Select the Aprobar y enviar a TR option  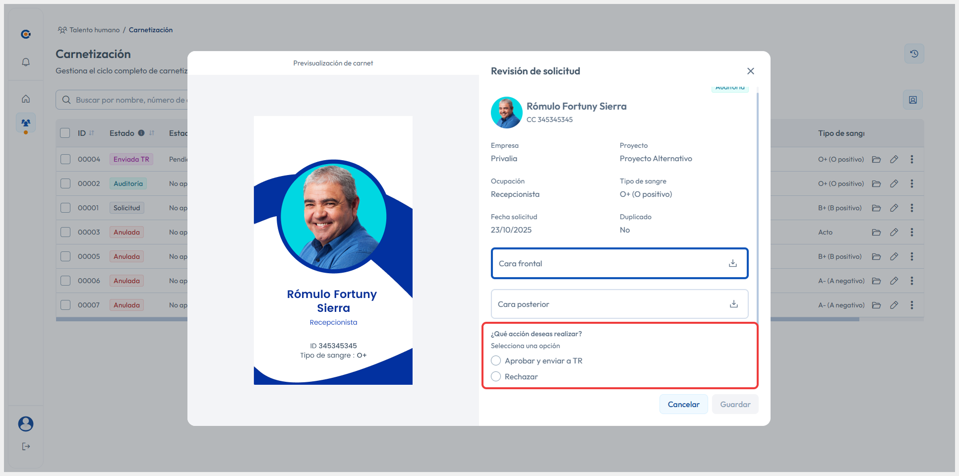(496, 360)
